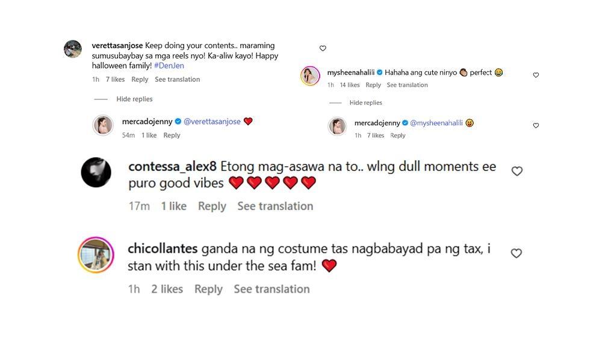
Task: Open chicollantes' story ring avatar
Action: pyautogui.click(x=96, y=255)
